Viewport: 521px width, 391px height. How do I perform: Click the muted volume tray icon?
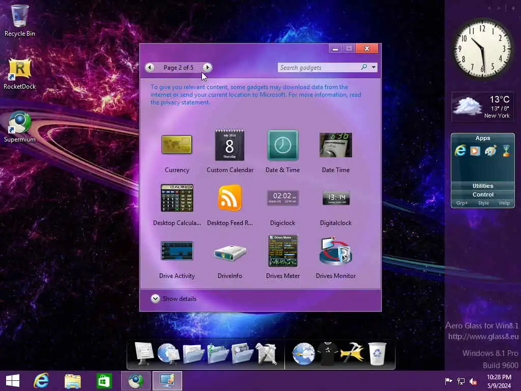click(x=473, y=381)
